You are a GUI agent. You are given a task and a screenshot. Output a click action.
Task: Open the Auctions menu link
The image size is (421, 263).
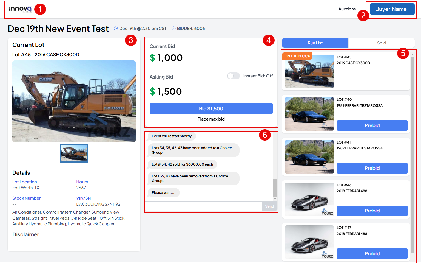pos(347,9)
